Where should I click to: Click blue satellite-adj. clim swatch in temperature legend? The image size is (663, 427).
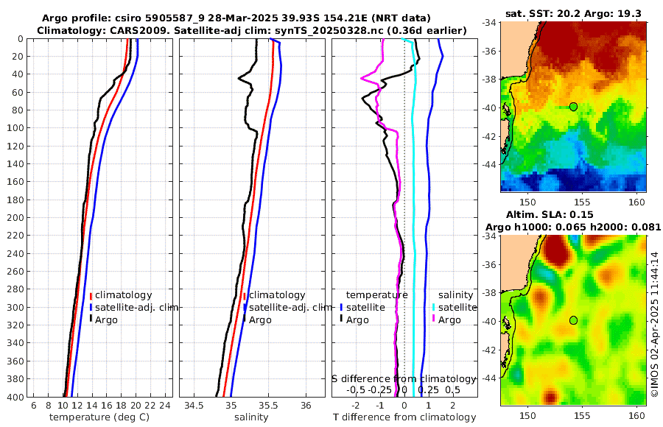91,307
